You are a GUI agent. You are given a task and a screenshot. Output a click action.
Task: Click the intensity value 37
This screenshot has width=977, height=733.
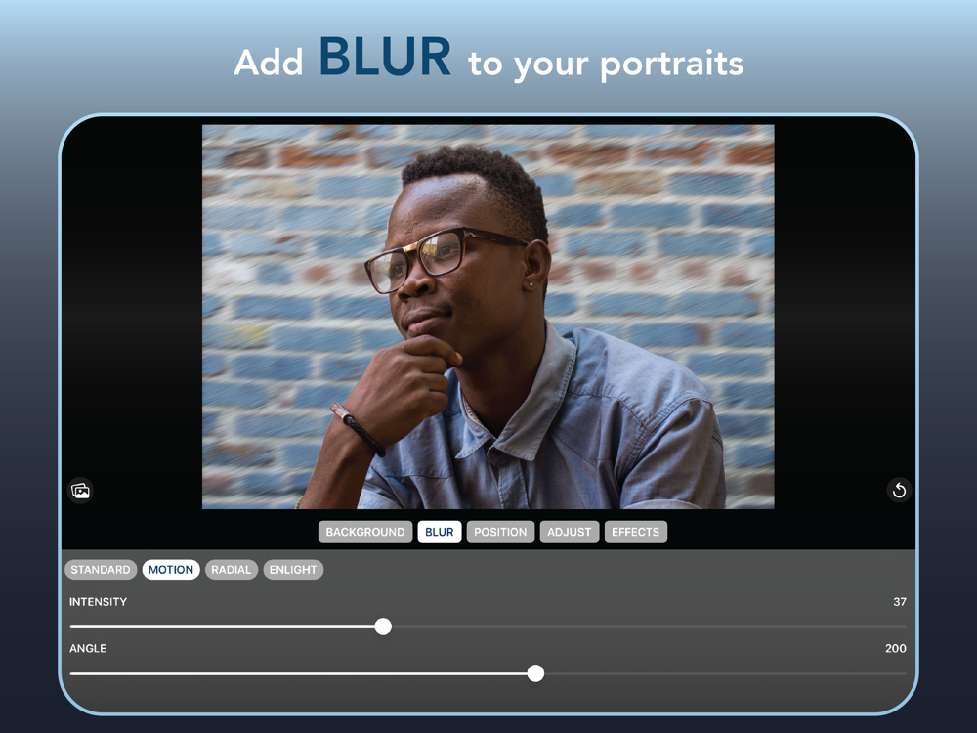[x=900, y=601]
